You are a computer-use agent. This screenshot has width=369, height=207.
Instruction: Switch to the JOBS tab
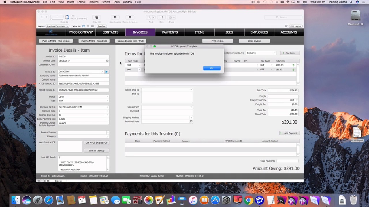coord(229,32)
